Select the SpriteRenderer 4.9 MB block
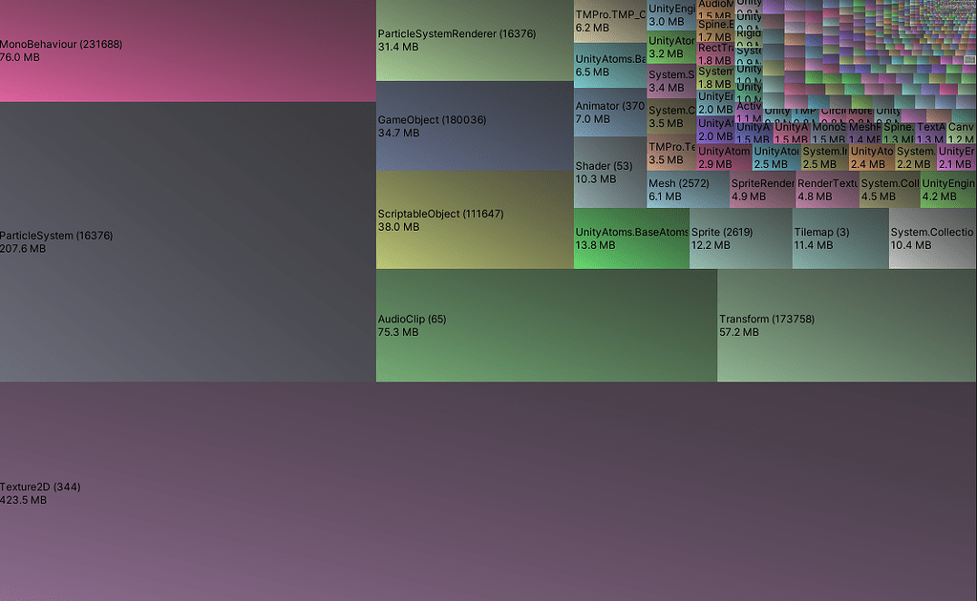 759,191
